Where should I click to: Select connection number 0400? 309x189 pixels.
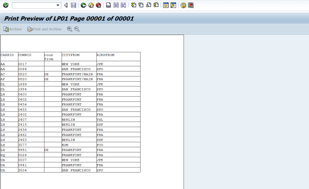(22, 94)
